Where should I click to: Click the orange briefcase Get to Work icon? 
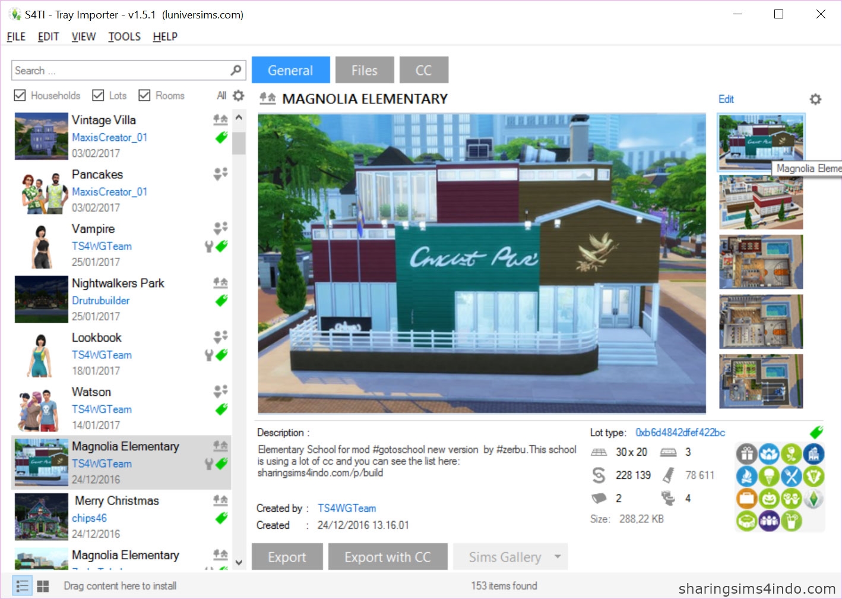click(x=747, y=498)
